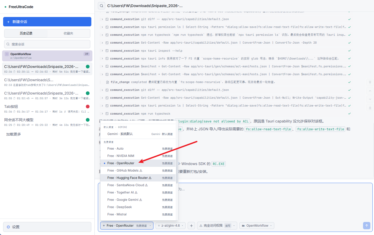The height and width of the screenshot is (235, 374).
Task: Click the warning icon beside Hugging Face Router
Action: (150, 178)
